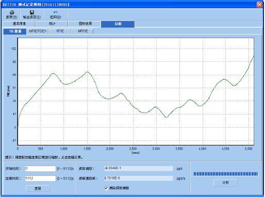Image resolution: width=265 pixels, height=197 pixels.
Task: Click the '[0 ~ 5112]s' range next to start time
Action: click(x=65, y=169)
